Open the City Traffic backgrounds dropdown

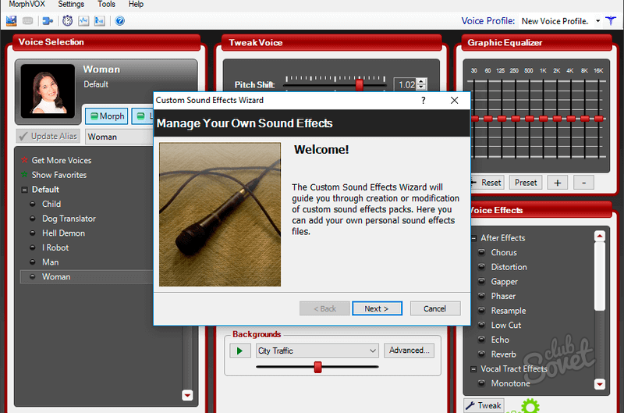[x=372, y=351]
